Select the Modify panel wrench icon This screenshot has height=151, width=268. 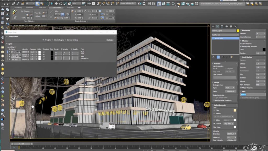[217, 27]
